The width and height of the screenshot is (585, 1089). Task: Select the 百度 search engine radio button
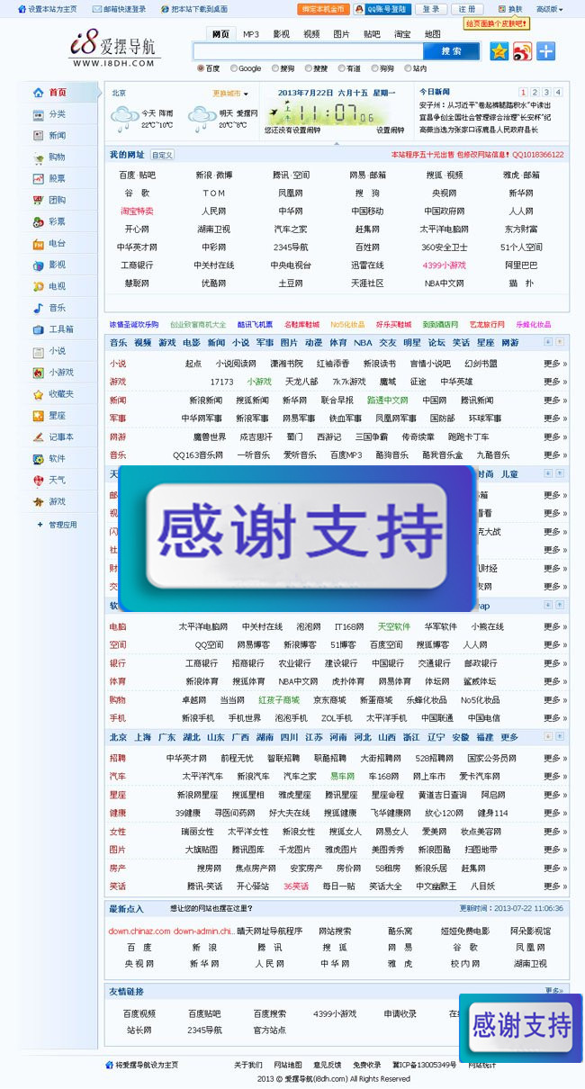coord(200,68)
